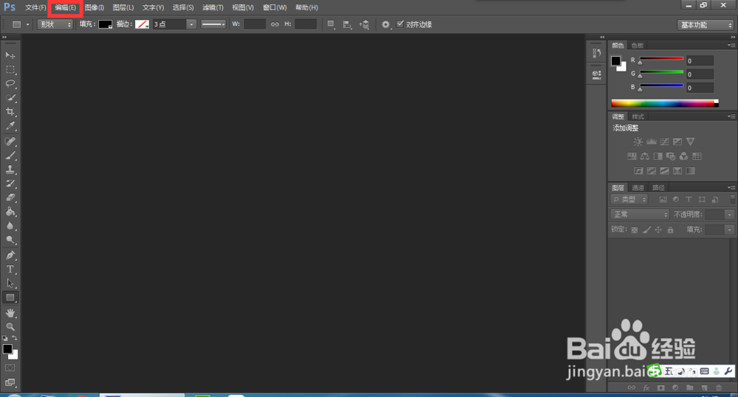This screenshot has width=738, height=397.
Task: Select the Lasso tool
Action: 10,84
